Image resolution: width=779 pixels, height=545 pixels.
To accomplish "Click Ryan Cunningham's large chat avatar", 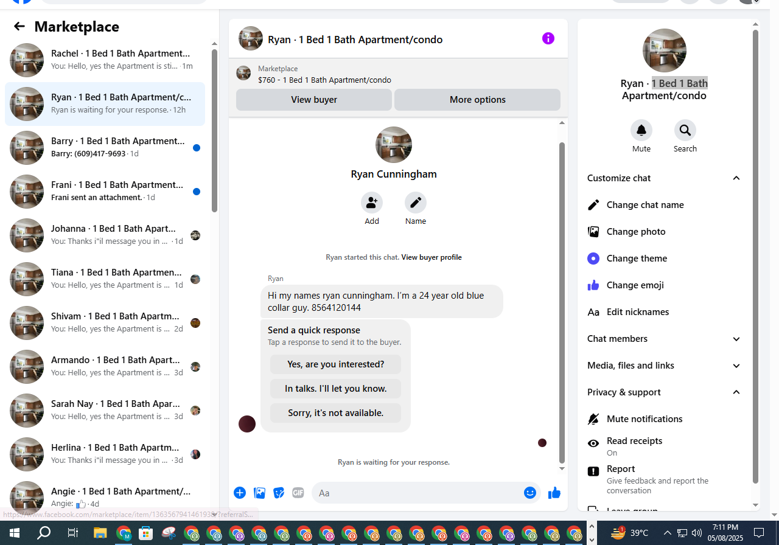I will tap(394, 145).
